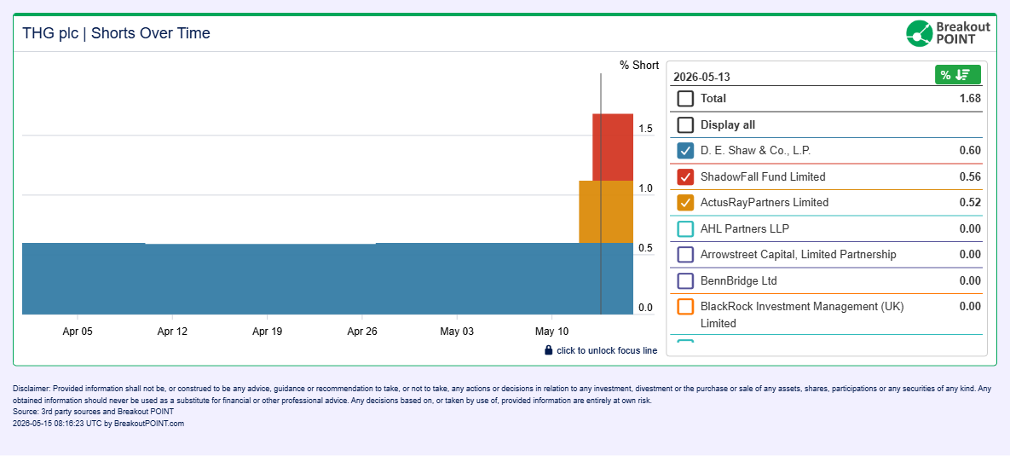
Task: Click the 1.0 y-axis tick label
Action: (646, 188)
